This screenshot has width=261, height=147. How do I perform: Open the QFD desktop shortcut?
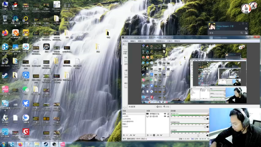[x=5, y=133]
